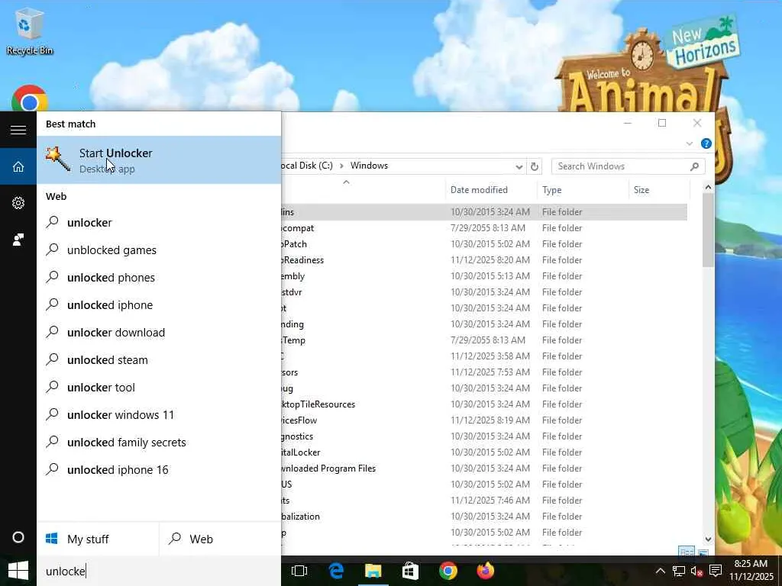The width and height of the screenshot is (782, 586).
Task: Choose suggestion 'unlocked family secrets'
Action: point(159,442)
